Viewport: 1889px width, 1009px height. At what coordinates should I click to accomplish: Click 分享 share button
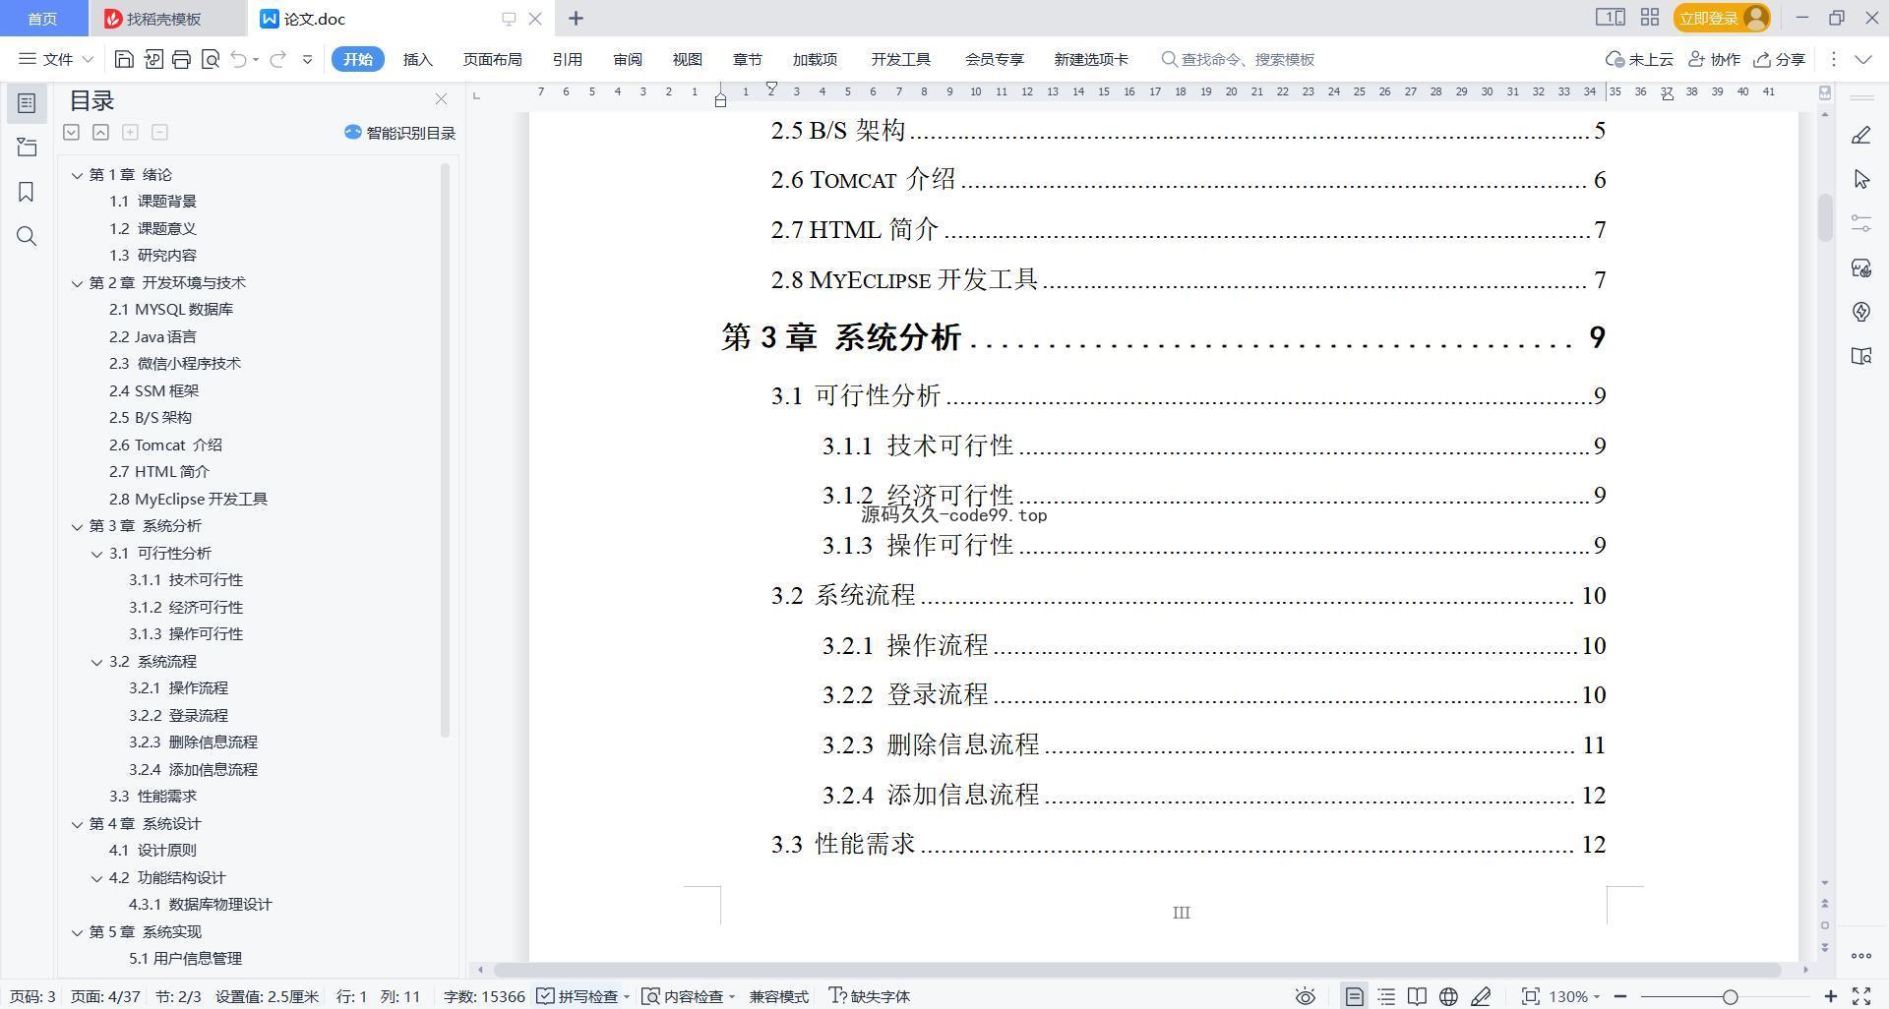(x=1780, y=59)
